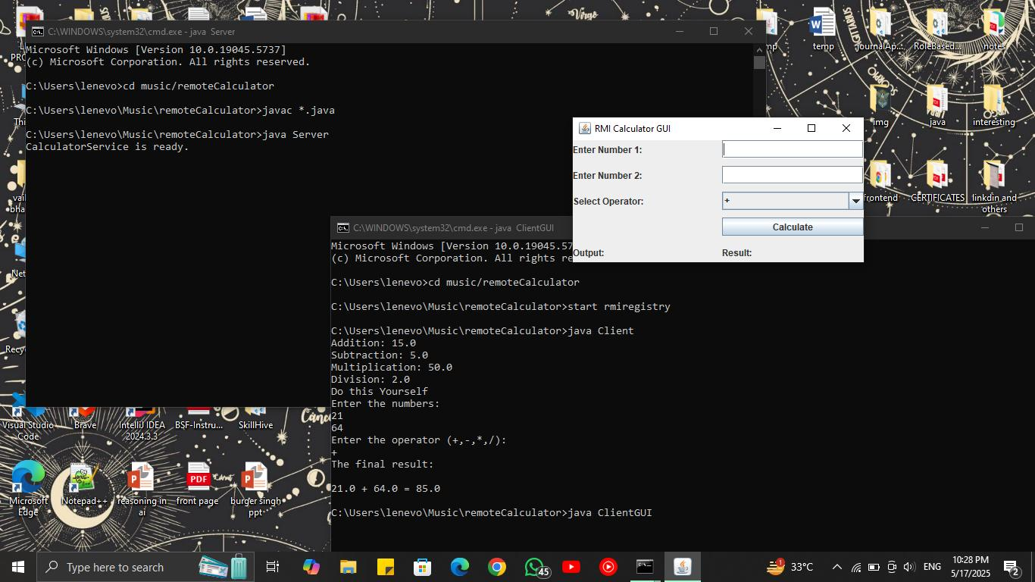Open the ENG language indicator

point(932,567)
